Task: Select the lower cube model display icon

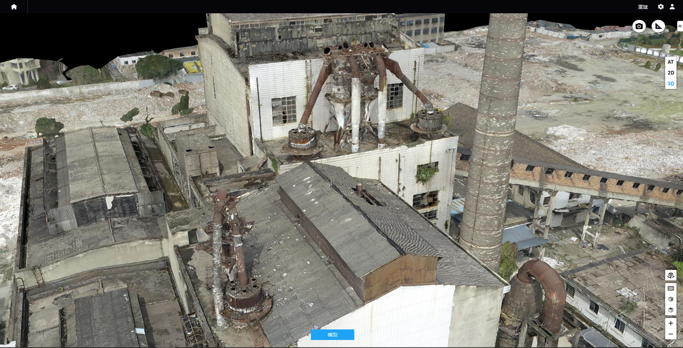Action: click(x=670, y=310)
